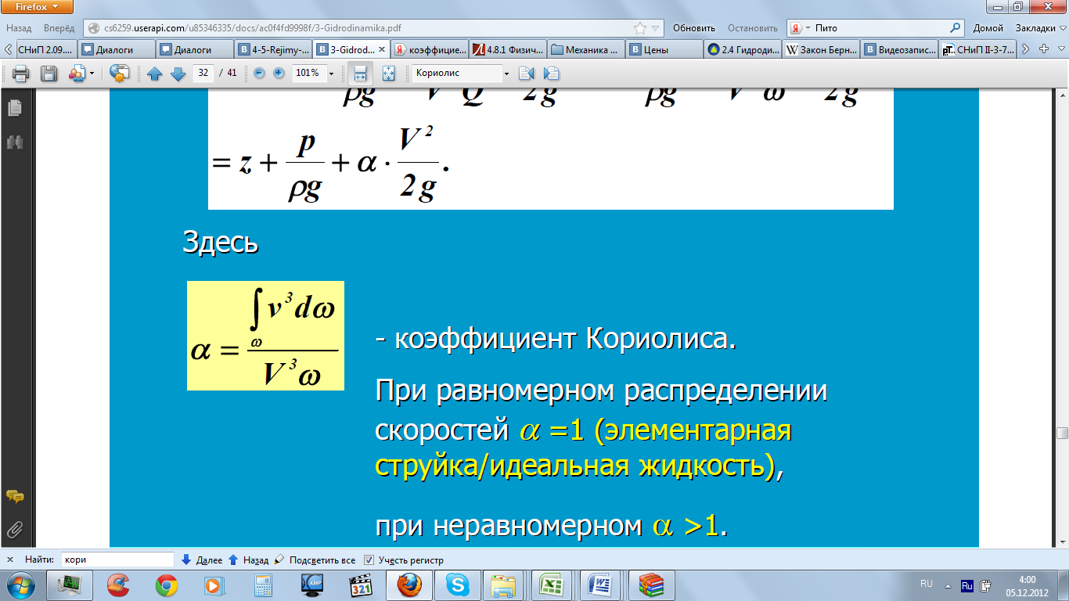Screen dimensions: 1069x601
Task: Click the Домой home button
Action: (988, 27)
